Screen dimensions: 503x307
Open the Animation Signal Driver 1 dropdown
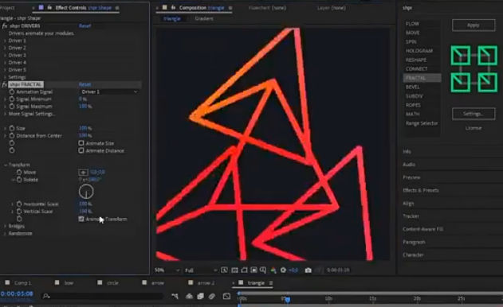point(109,92)
